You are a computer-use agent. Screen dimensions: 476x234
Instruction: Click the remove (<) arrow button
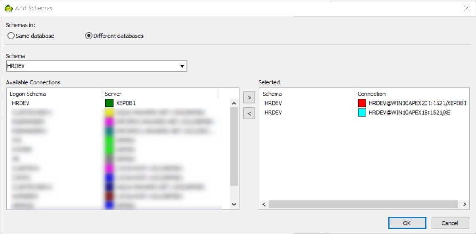(249, 113)
